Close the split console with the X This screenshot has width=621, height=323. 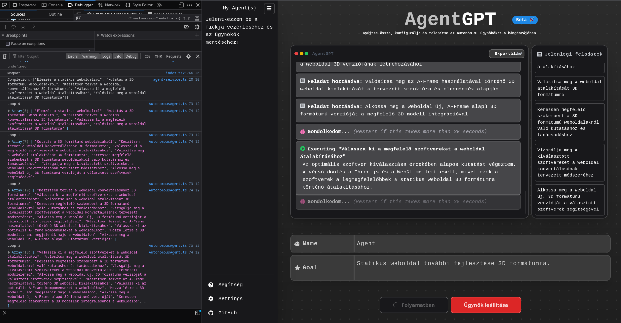198,56
